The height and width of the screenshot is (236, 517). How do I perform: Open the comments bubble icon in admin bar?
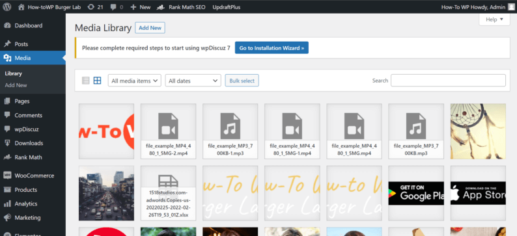coord(113,7)
